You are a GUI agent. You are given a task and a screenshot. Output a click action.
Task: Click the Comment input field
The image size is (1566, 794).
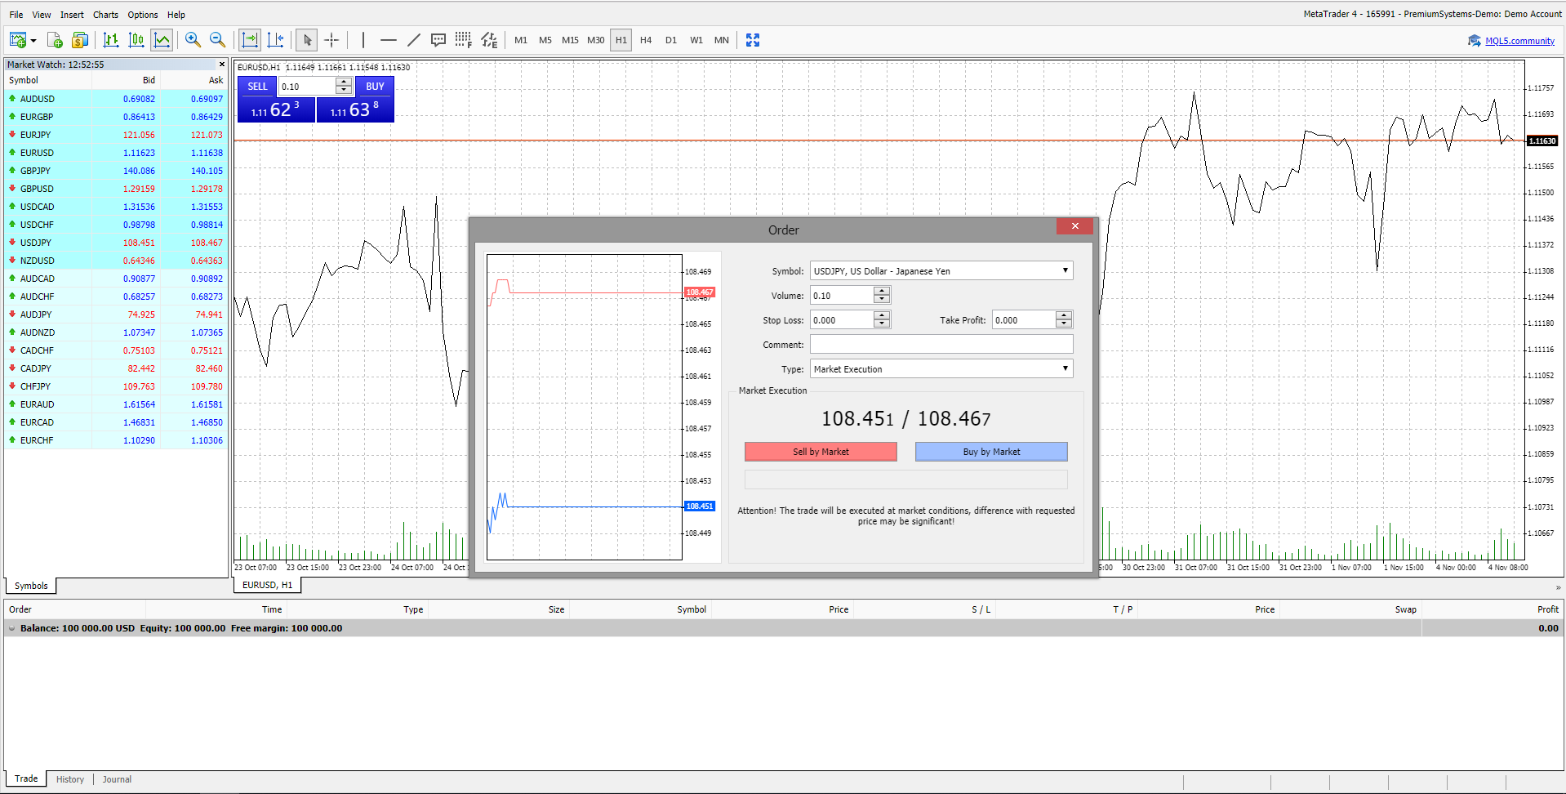pyautogui.click(x=941, y=345)
